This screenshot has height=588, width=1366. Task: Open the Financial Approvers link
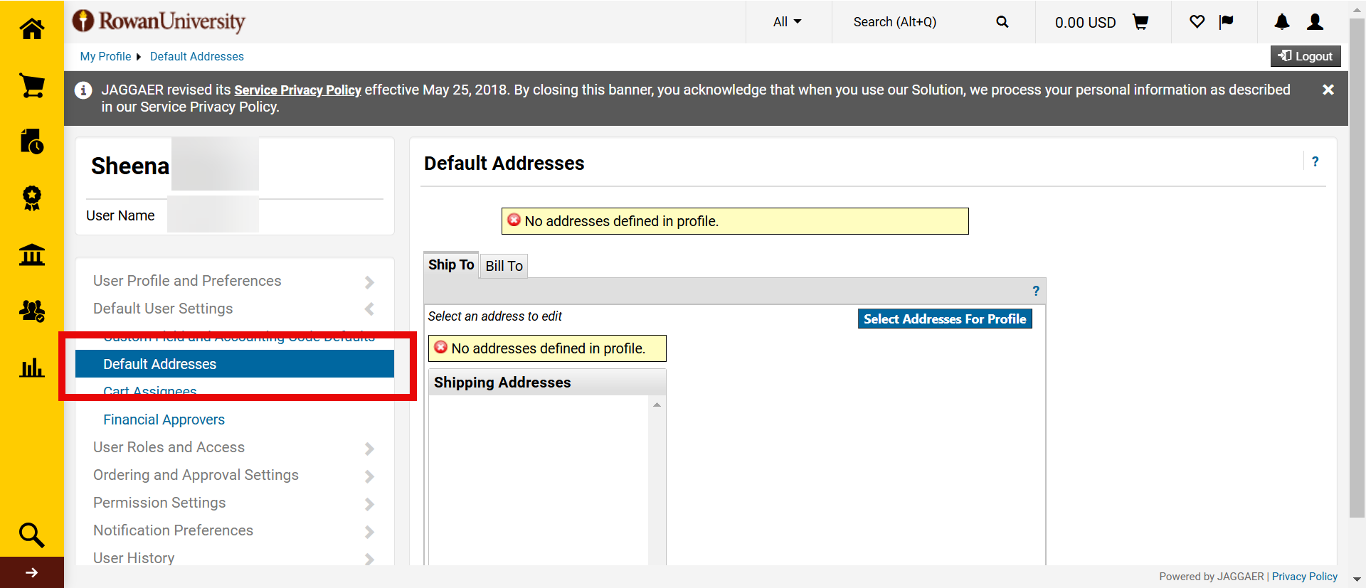pos(164,419)
